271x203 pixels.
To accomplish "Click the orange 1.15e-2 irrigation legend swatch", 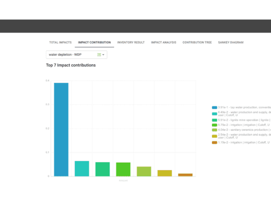I will pos(215,142).
